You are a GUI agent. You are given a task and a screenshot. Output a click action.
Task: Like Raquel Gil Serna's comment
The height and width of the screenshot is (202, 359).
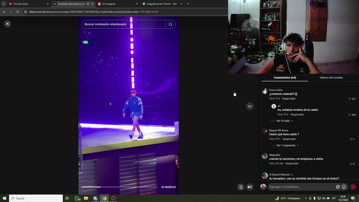[351, 139]
